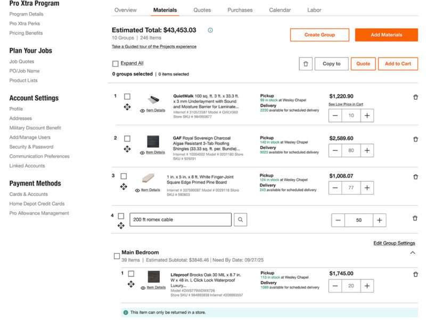Switch to the Purchases tab

pyautogui.click(x=241, y=10)
